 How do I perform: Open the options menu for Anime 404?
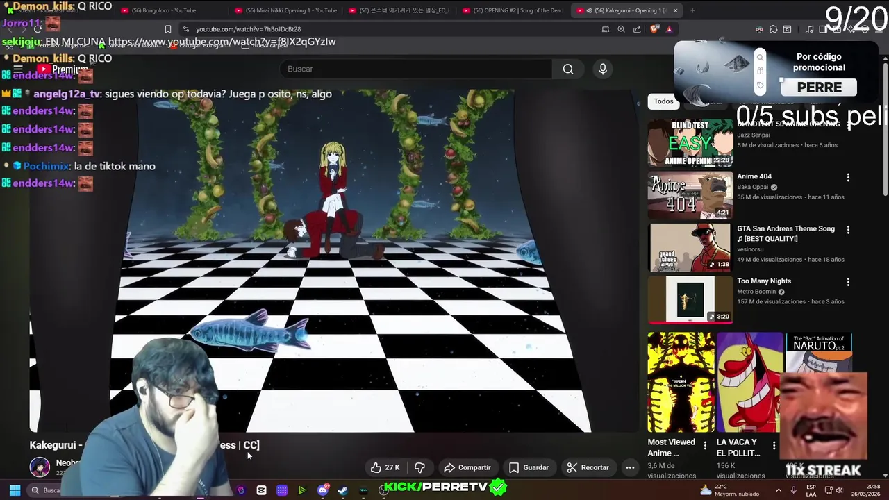coord(848,177)
